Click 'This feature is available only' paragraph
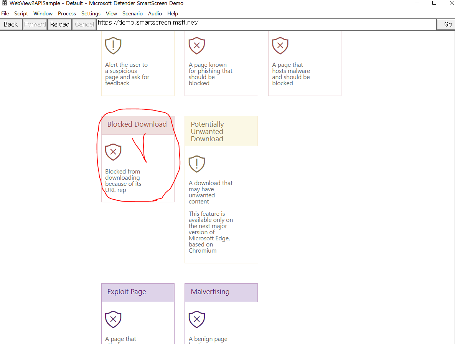 [211, 232]
